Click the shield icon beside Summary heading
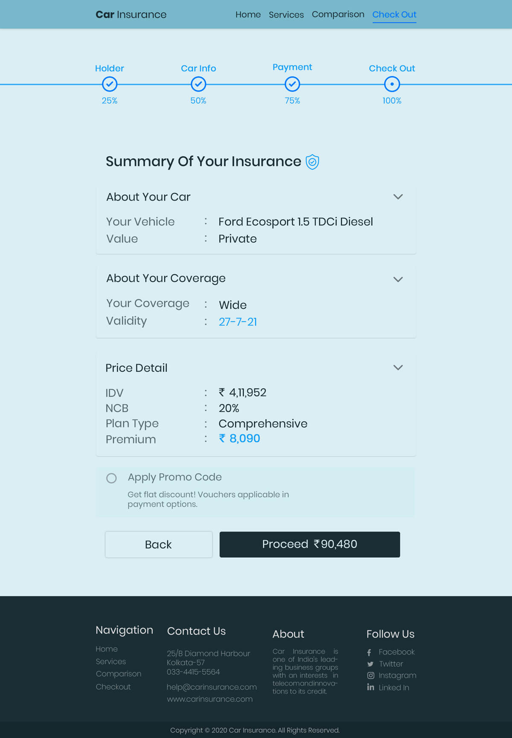Viewport: 512px width, 738px height. (x=312, y=162)
